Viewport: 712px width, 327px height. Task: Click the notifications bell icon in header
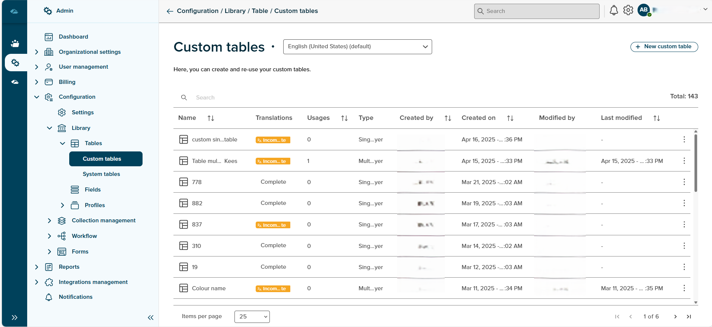point(614,11)
